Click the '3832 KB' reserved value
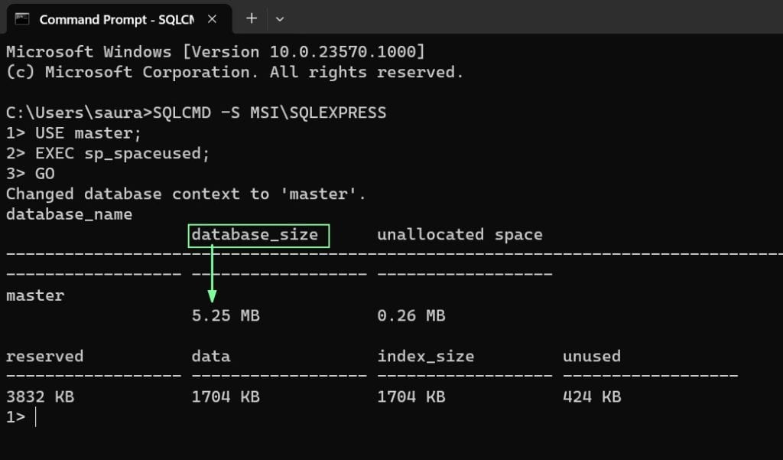783x460 pixels. pos(40,396)
